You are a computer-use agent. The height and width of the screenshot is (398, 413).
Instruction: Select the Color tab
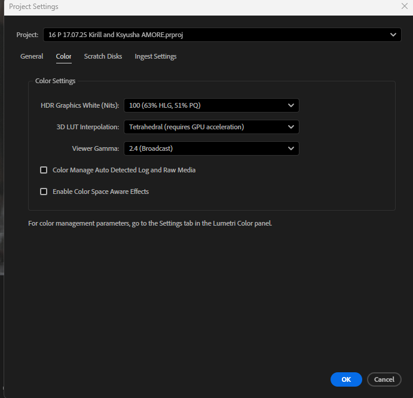pos(63,56)
